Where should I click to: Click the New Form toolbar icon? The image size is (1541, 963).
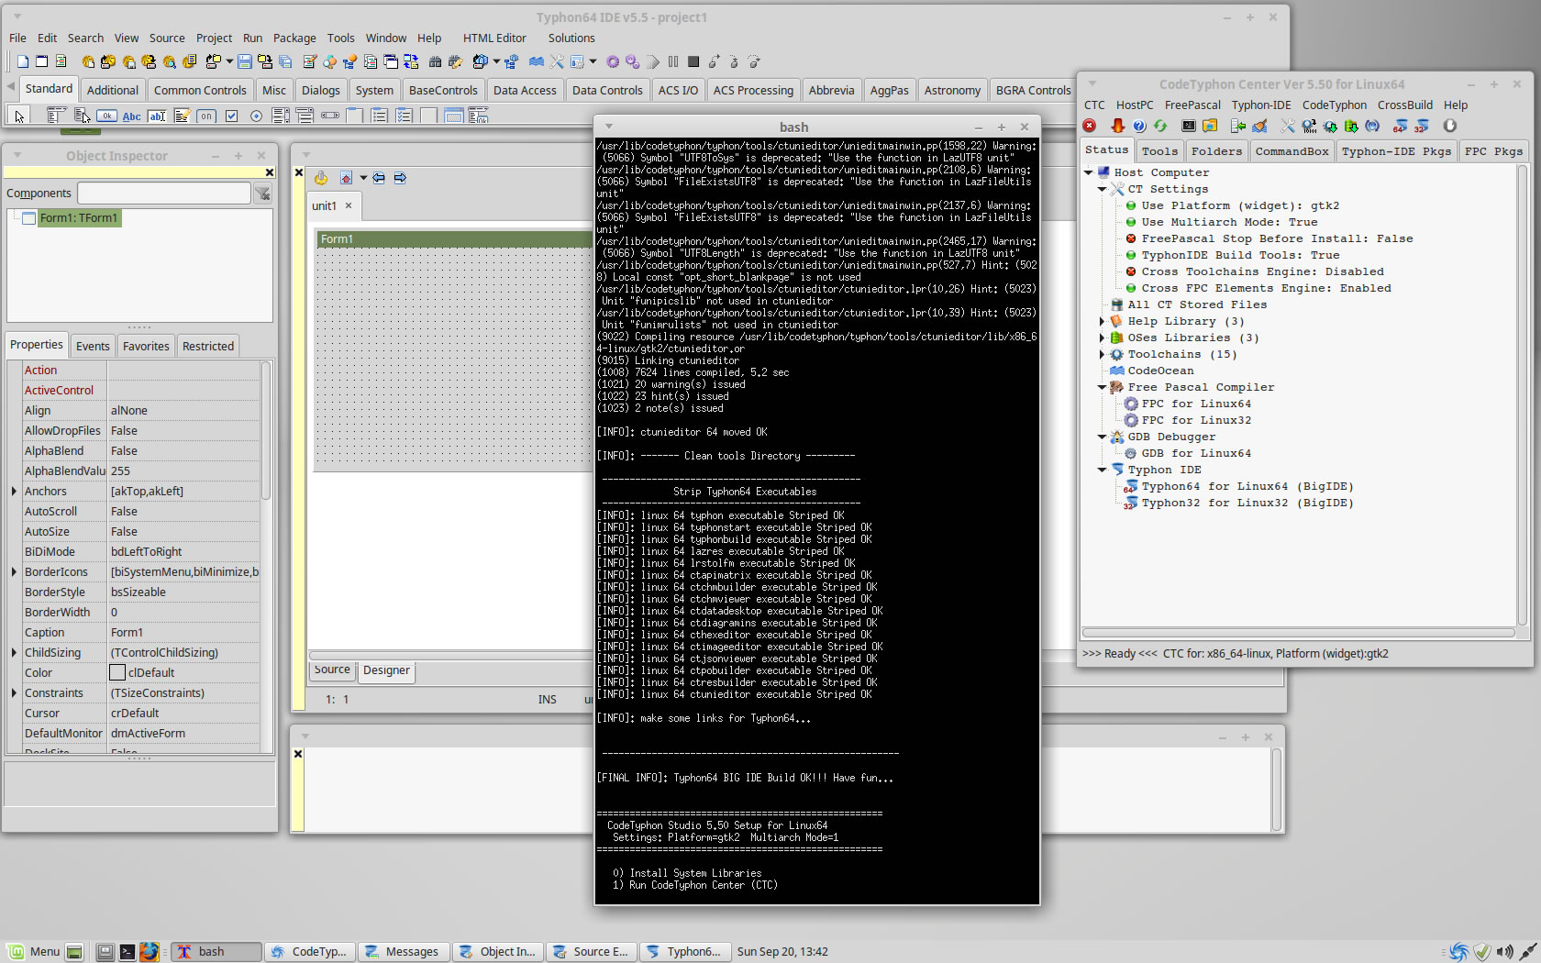click(x=42, y=61)
